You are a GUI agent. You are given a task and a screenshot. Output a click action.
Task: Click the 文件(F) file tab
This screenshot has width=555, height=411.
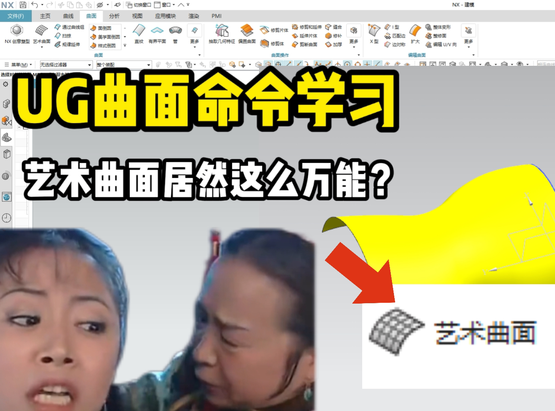(16, 16)
